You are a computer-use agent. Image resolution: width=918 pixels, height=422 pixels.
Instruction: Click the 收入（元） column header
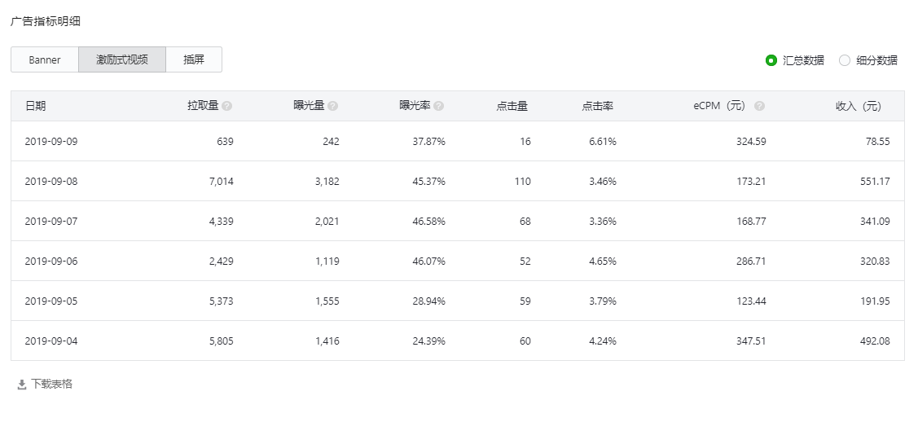tap(859, 106)
